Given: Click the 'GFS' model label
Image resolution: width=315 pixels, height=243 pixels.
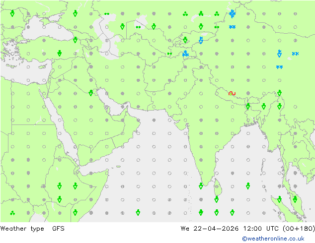Looking at the screenshot, I should pos(58,228).
